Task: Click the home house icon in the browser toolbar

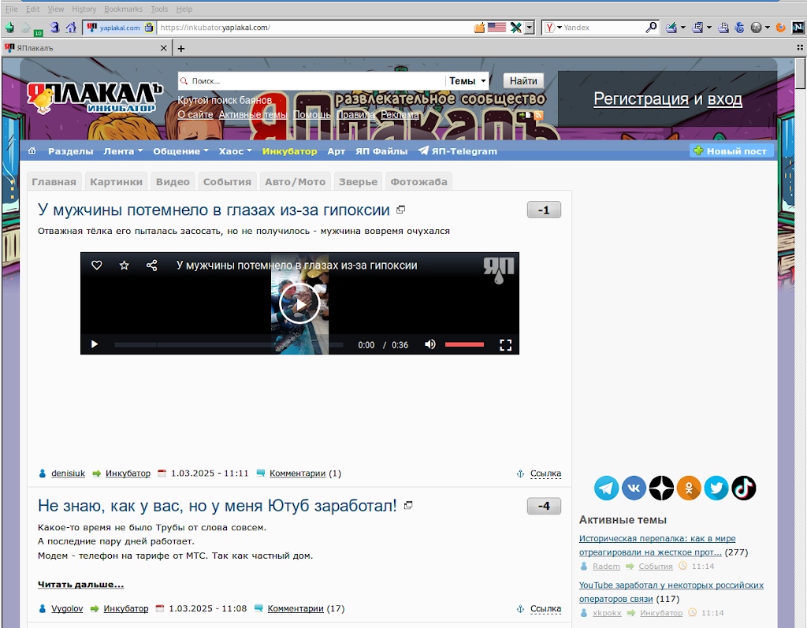Action: click(x=71, y=28)
